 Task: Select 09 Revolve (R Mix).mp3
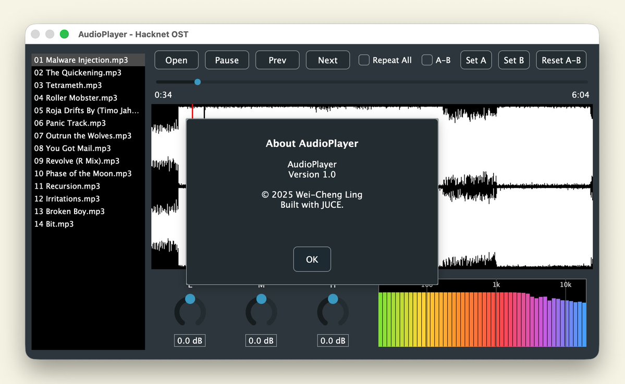coord(88,161)
